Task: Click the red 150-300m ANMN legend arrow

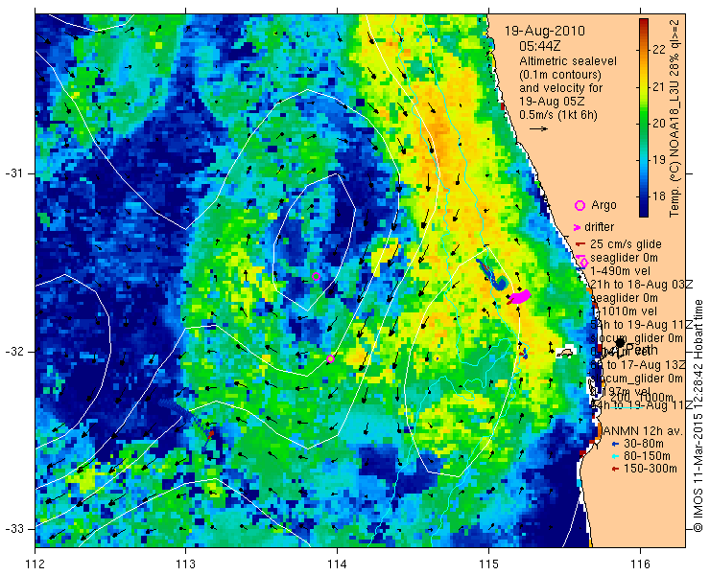Action: tap(614, 470)
